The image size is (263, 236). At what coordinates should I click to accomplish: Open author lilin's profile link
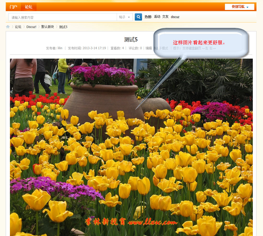click(60, 48)
